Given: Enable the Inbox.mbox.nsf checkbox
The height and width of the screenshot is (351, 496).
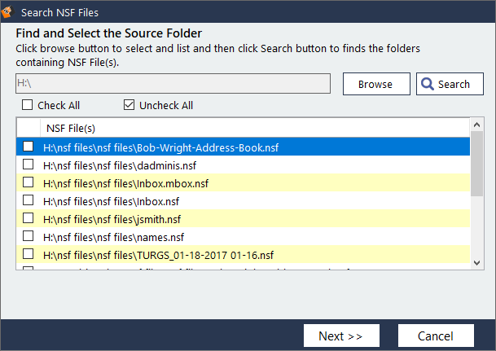Looking at the screenshot, I should [29, 182].
